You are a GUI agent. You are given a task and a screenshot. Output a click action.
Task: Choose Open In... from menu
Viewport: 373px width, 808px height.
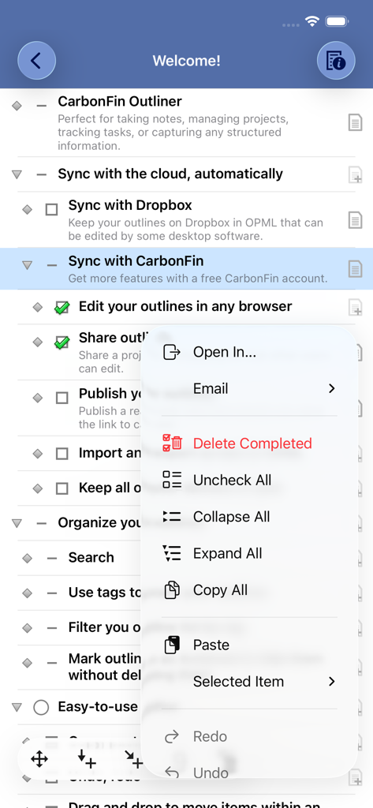[249, 352]
